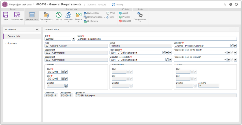
Task: Click the Calendar search magnifier icon
Action: 232,46
